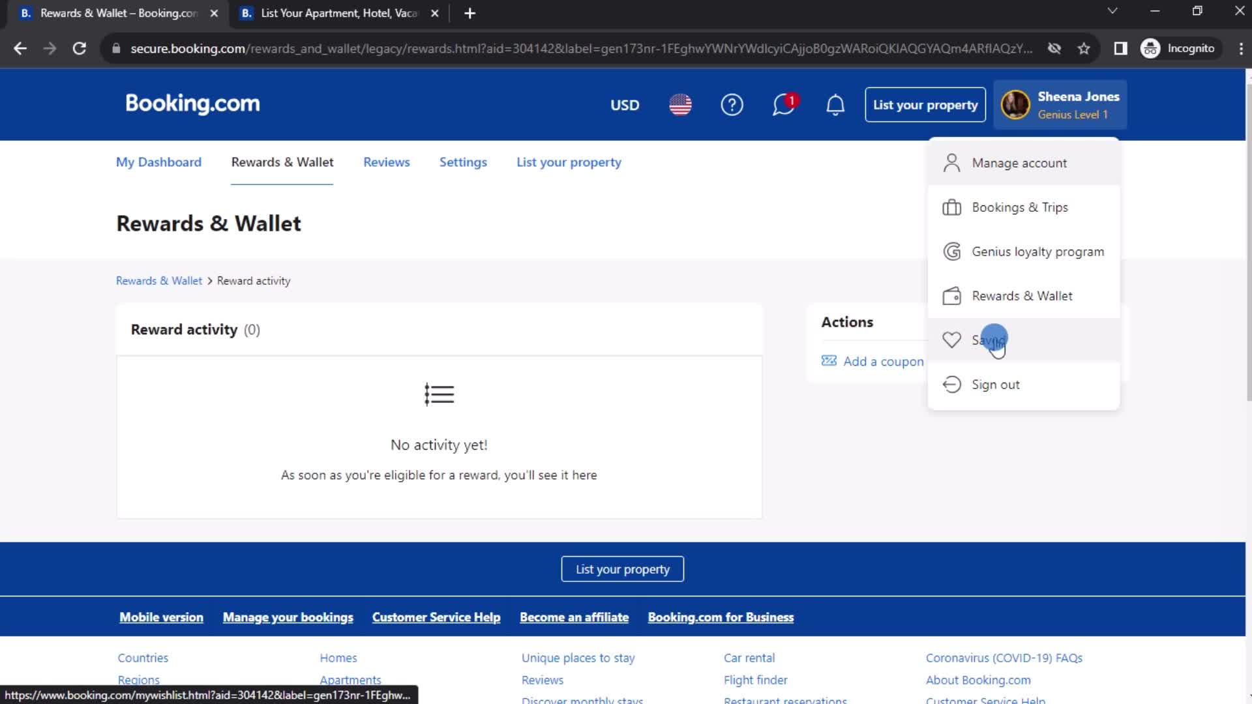1252x704 pixels.
Task: Click the site lock icon in address bar
Action: [116, 48]
